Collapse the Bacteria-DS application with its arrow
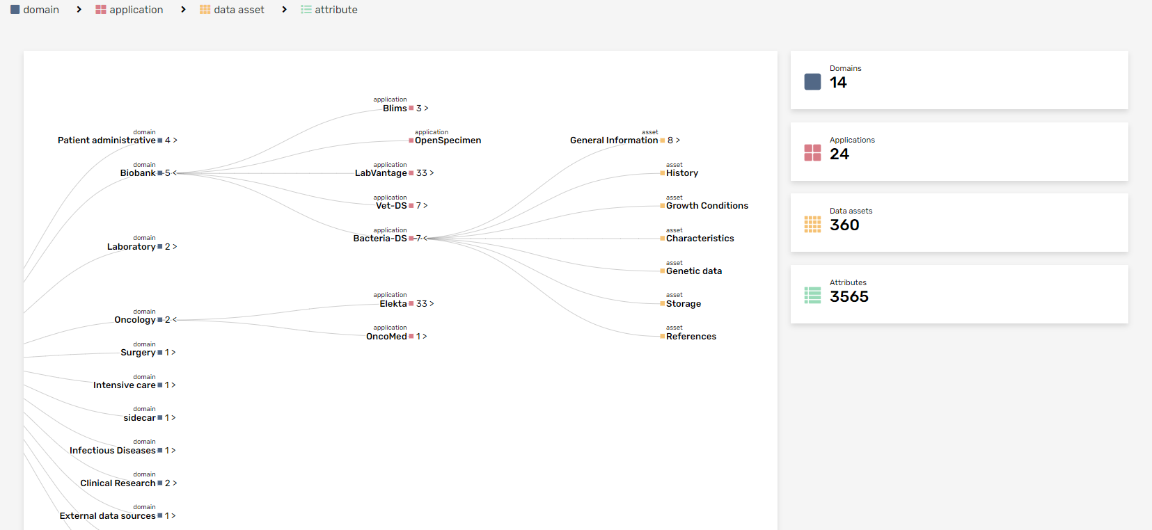 426,239
